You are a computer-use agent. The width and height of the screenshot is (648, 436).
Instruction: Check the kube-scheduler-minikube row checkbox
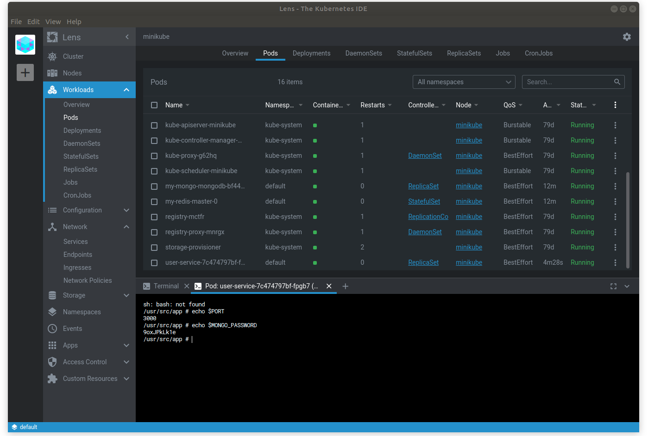click(x=154, y=171)
